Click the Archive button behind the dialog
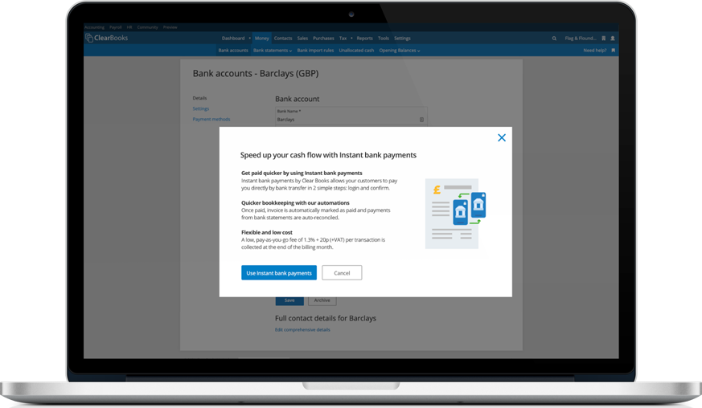702x408 pixels. (x=322, y=300)
